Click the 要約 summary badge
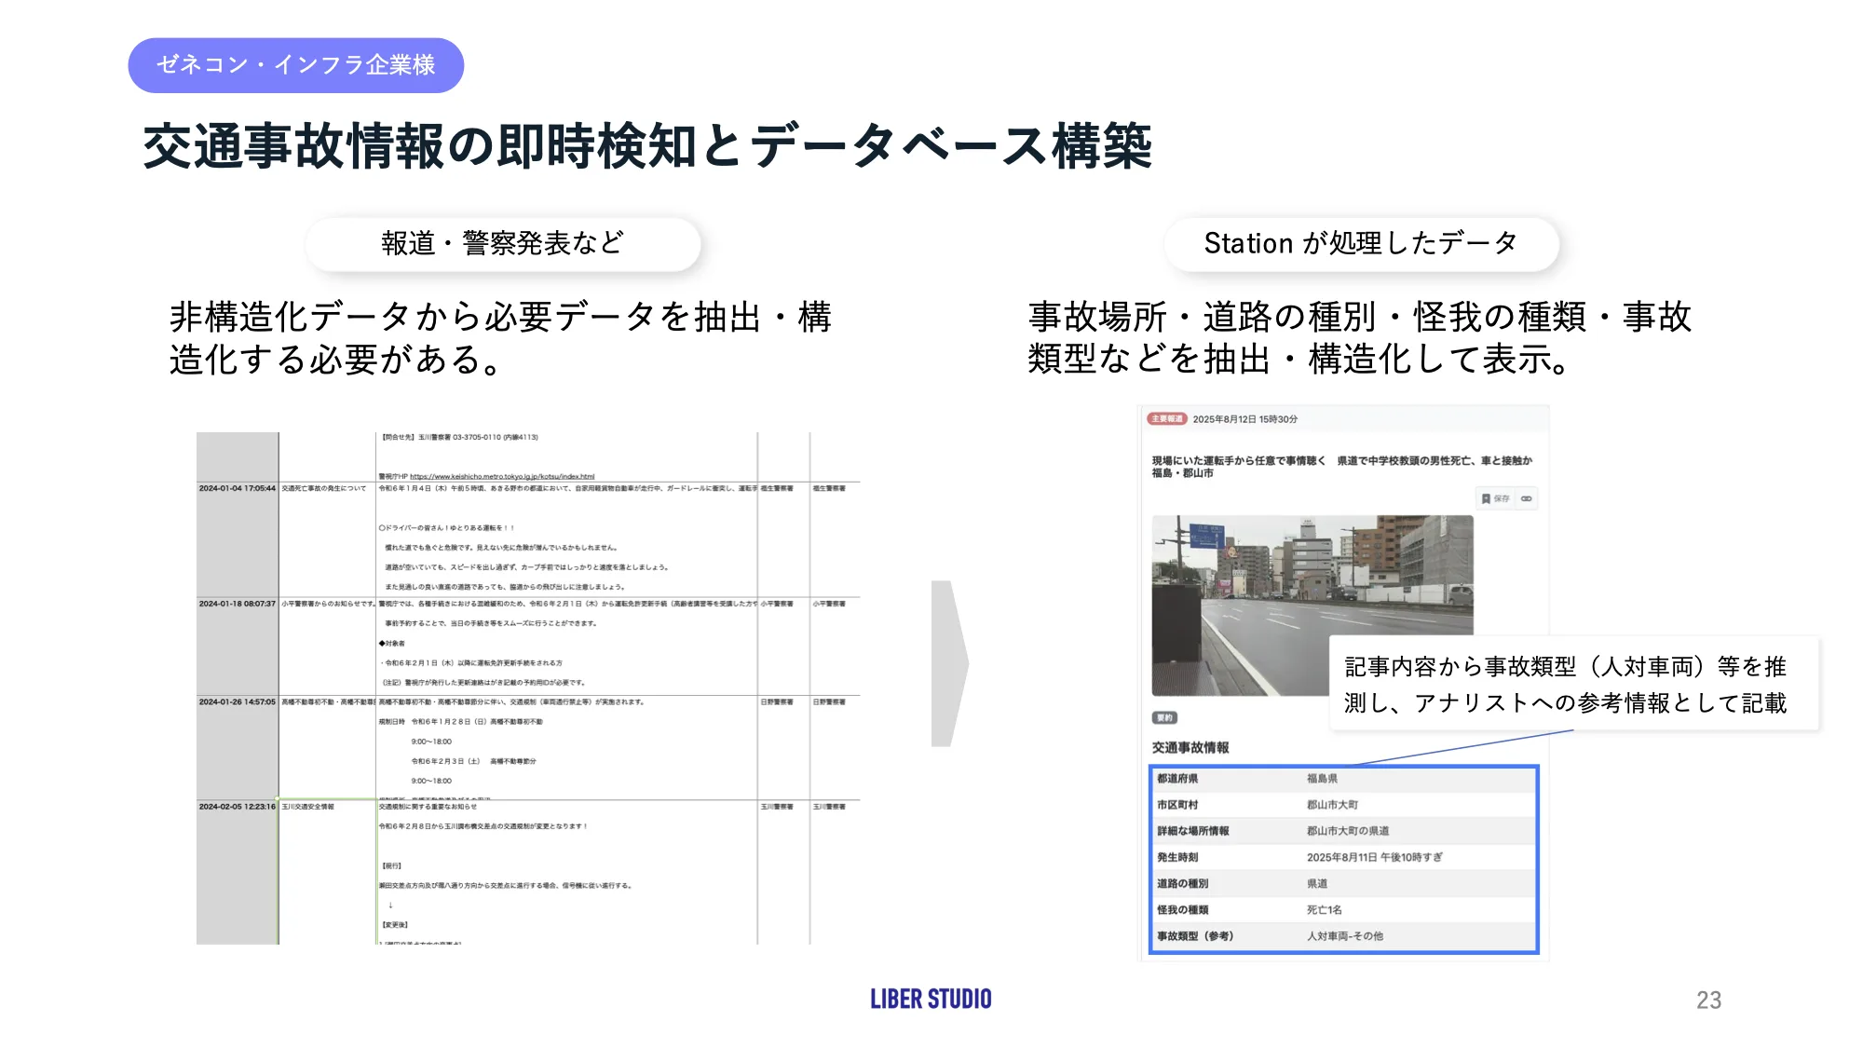The width and height of the screenshot is (1863, 1048). (x=1165, y=717)
